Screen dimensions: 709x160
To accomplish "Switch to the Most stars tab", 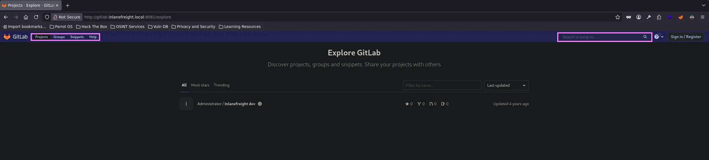I will tap(200, 85).
